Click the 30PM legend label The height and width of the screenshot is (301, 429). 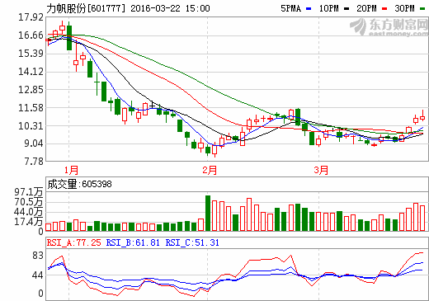point(404,8)
